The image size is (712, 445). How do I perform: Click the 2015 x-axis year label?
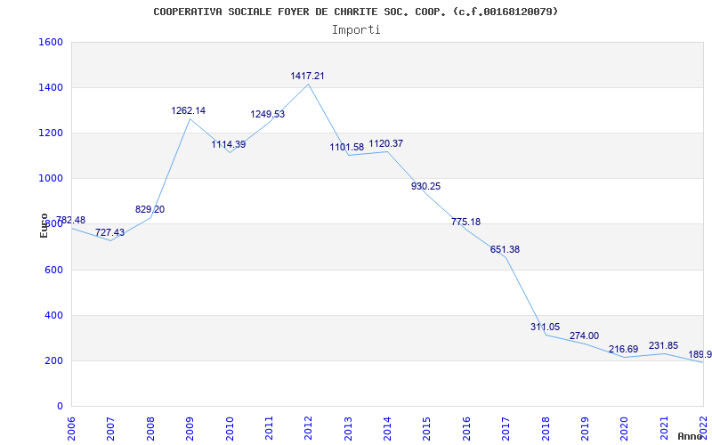click(x=427, y=428)
